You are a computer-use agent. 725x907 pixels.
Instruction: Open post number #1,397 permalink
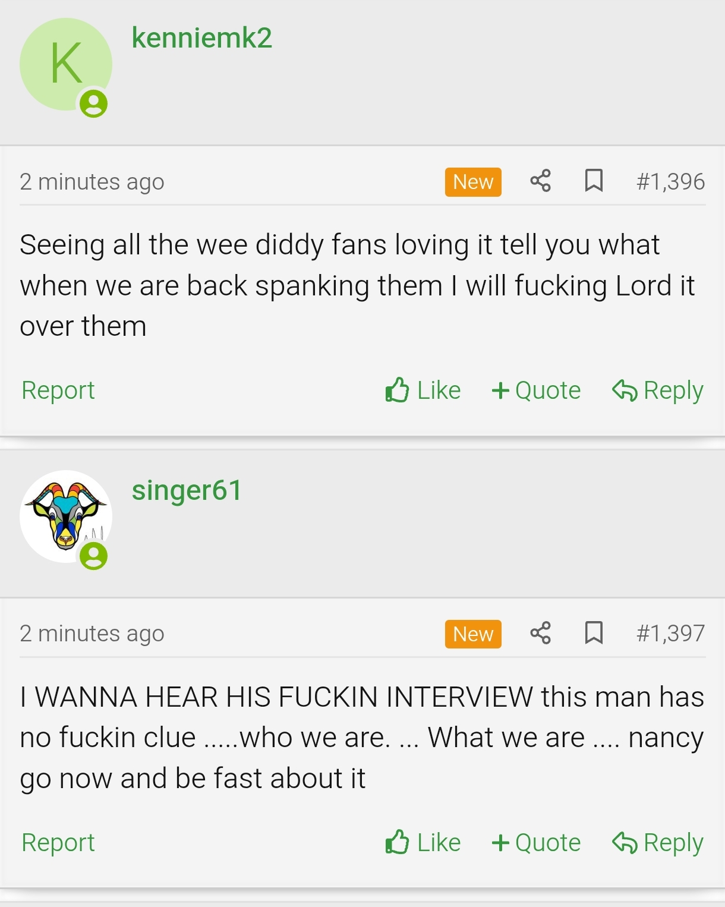670,634
